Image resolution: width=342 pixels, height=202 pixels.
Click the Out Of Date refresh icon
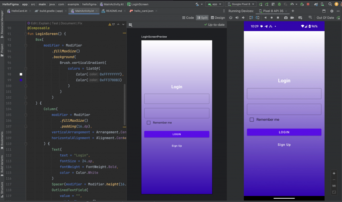[338, 18]
